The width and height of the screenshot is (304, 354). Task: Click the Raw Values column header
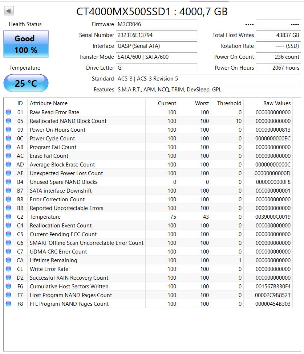[x=268, y=103]
